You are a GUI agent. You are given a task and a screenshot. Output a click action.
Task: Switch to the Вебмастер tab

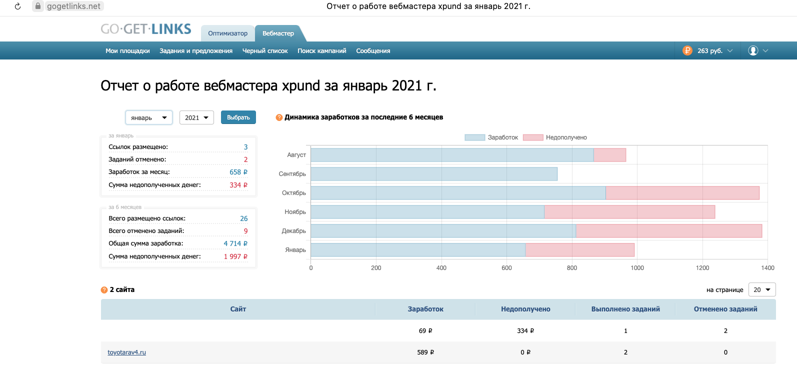pos(278,33)
